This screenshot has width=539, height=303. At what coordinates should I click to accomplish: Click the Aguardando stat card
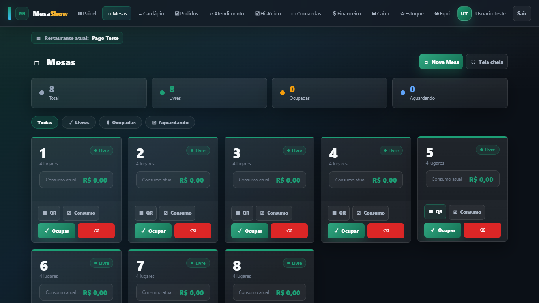(x=450, y=93)
